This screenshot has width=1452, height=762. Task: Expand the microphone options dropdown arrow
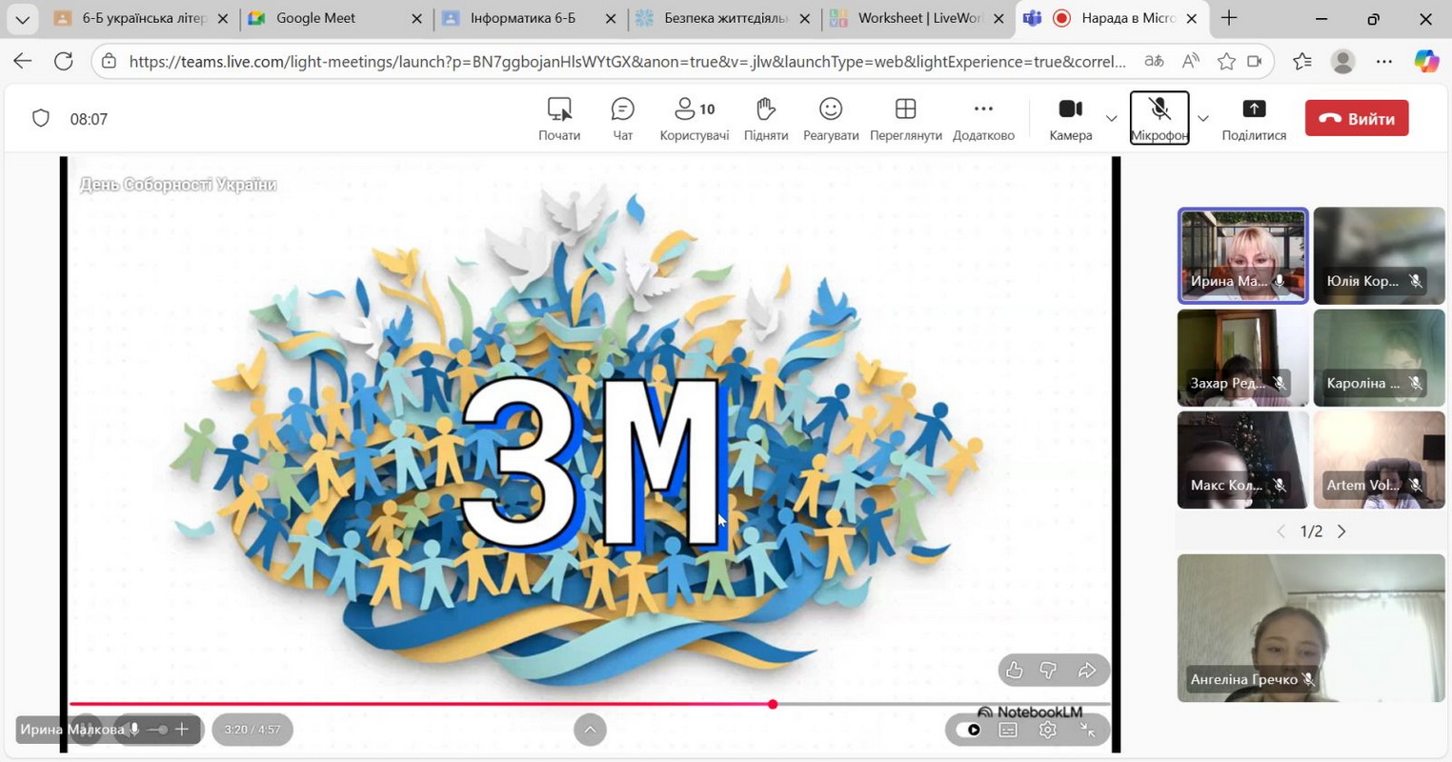[x=1202, y=118]
